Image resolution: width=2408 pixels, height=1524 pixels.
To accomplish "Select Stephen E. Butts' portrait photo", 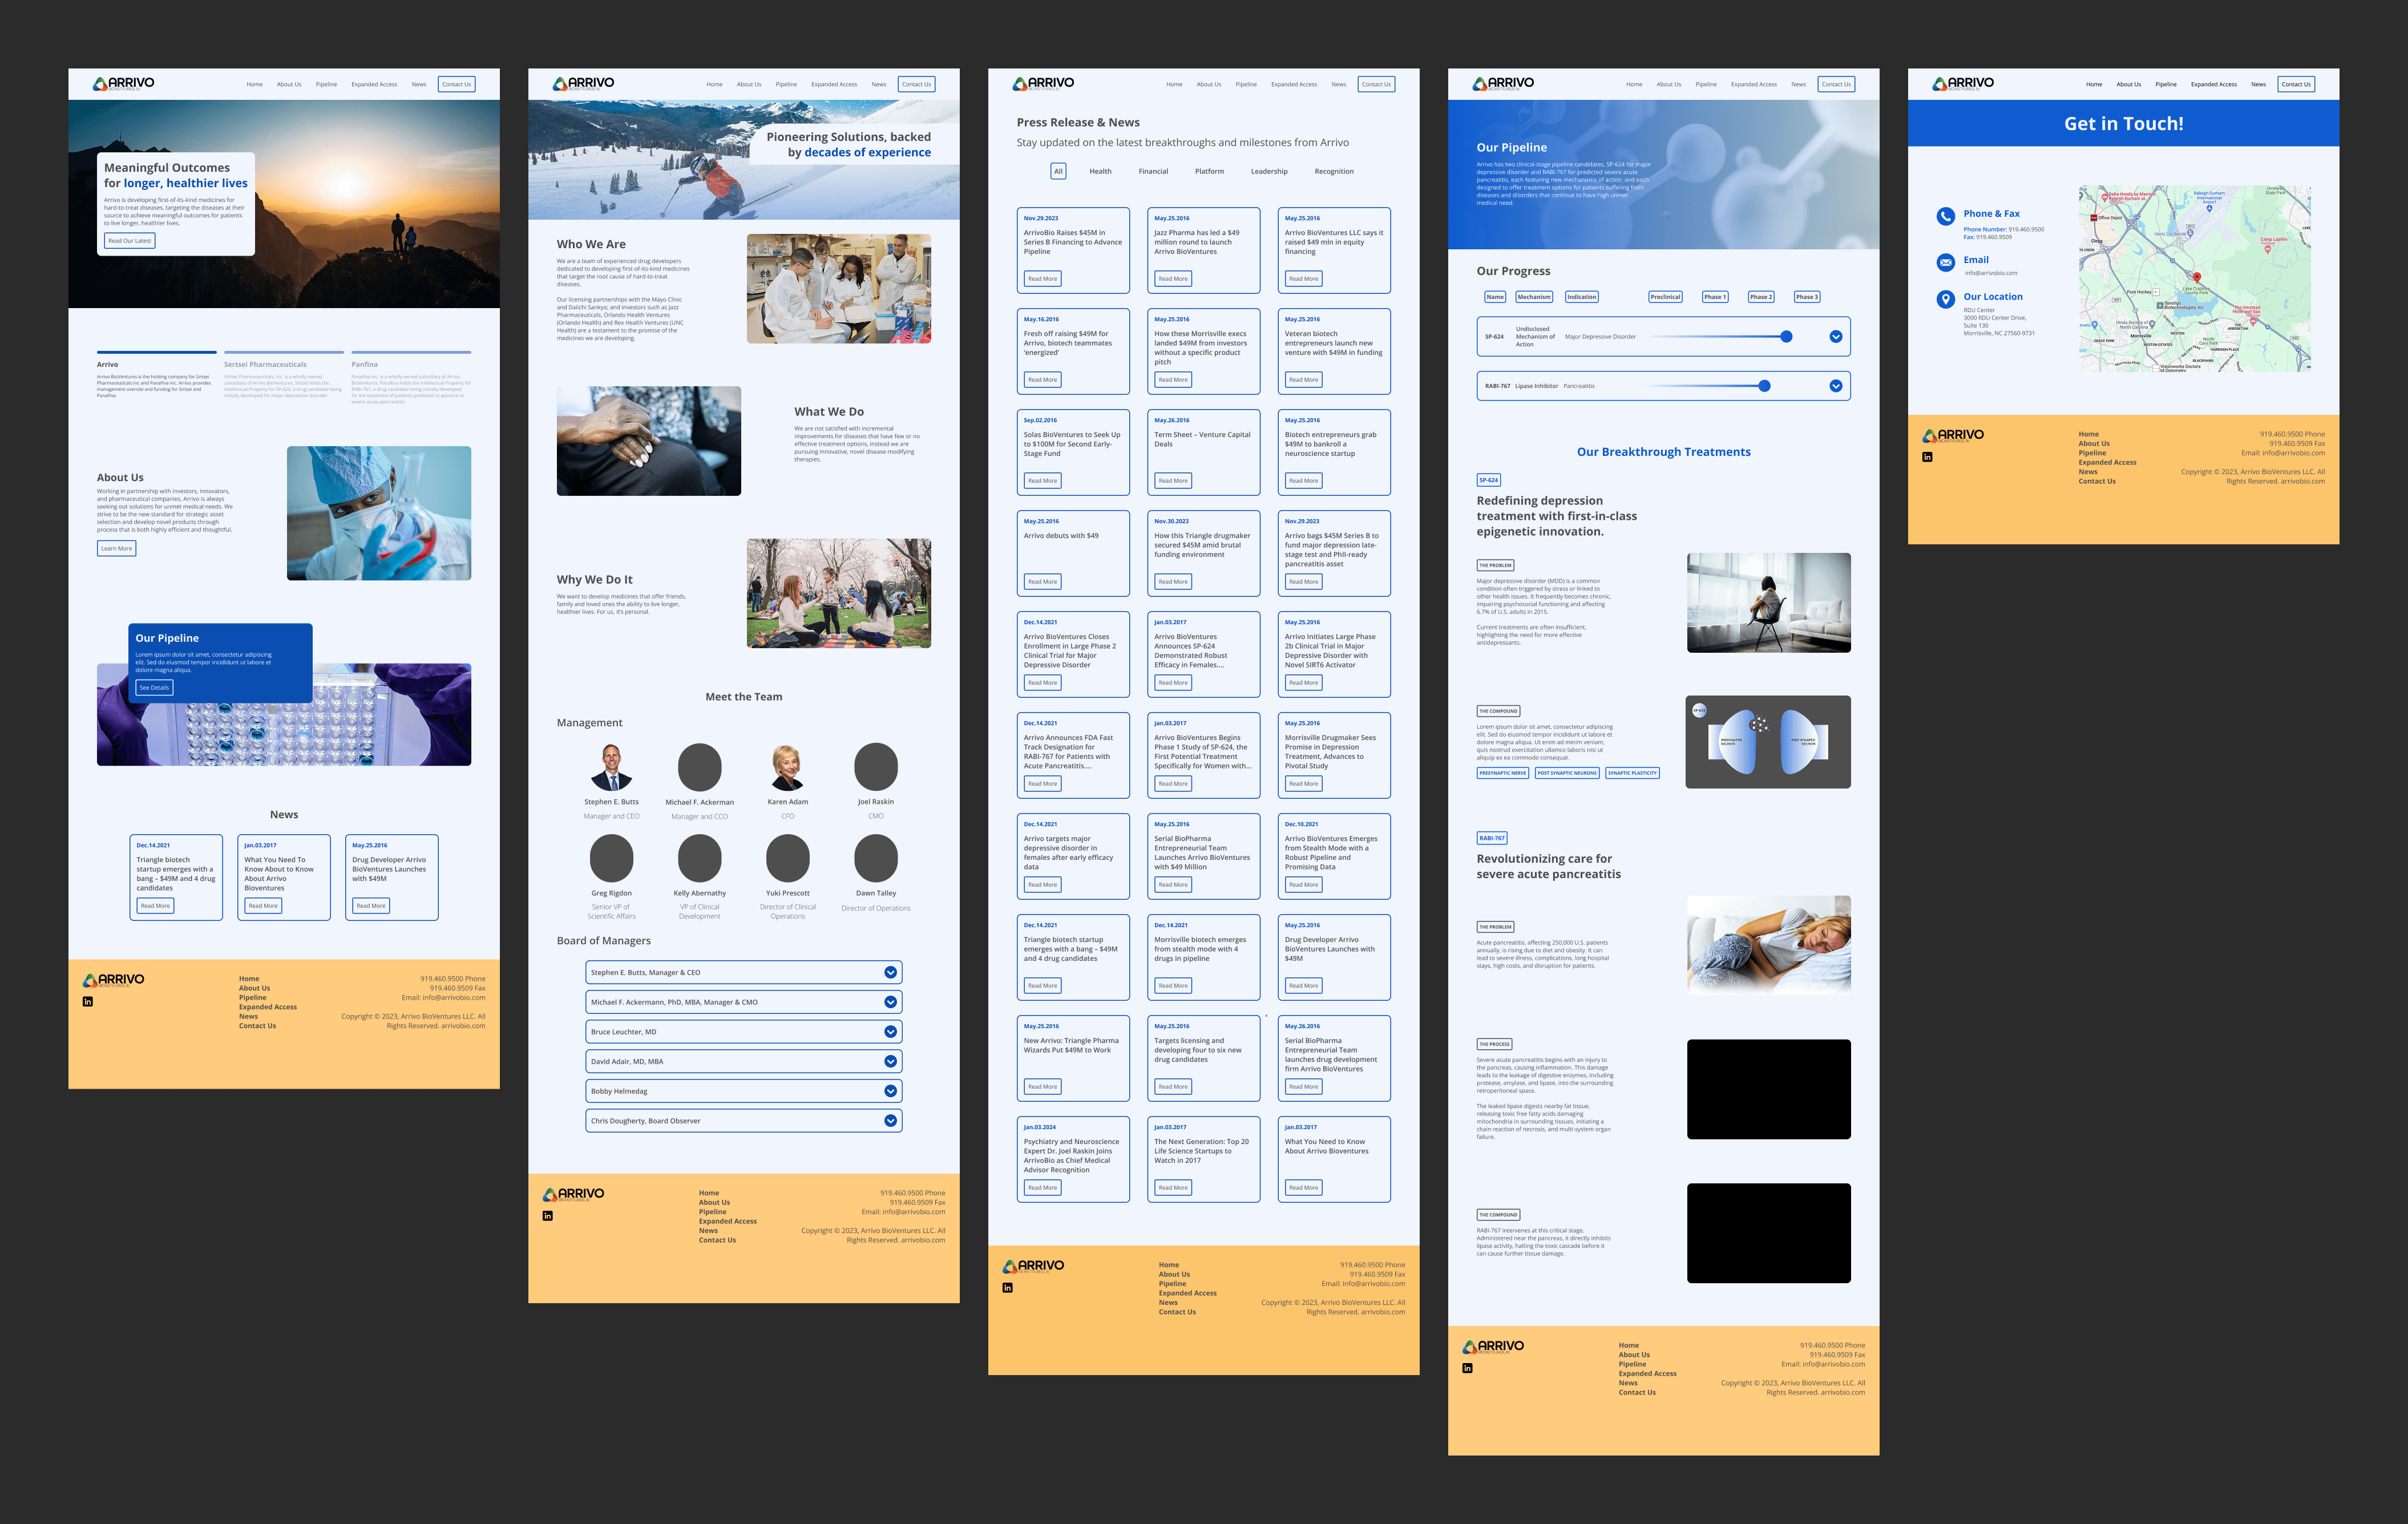I will (612, 767).
